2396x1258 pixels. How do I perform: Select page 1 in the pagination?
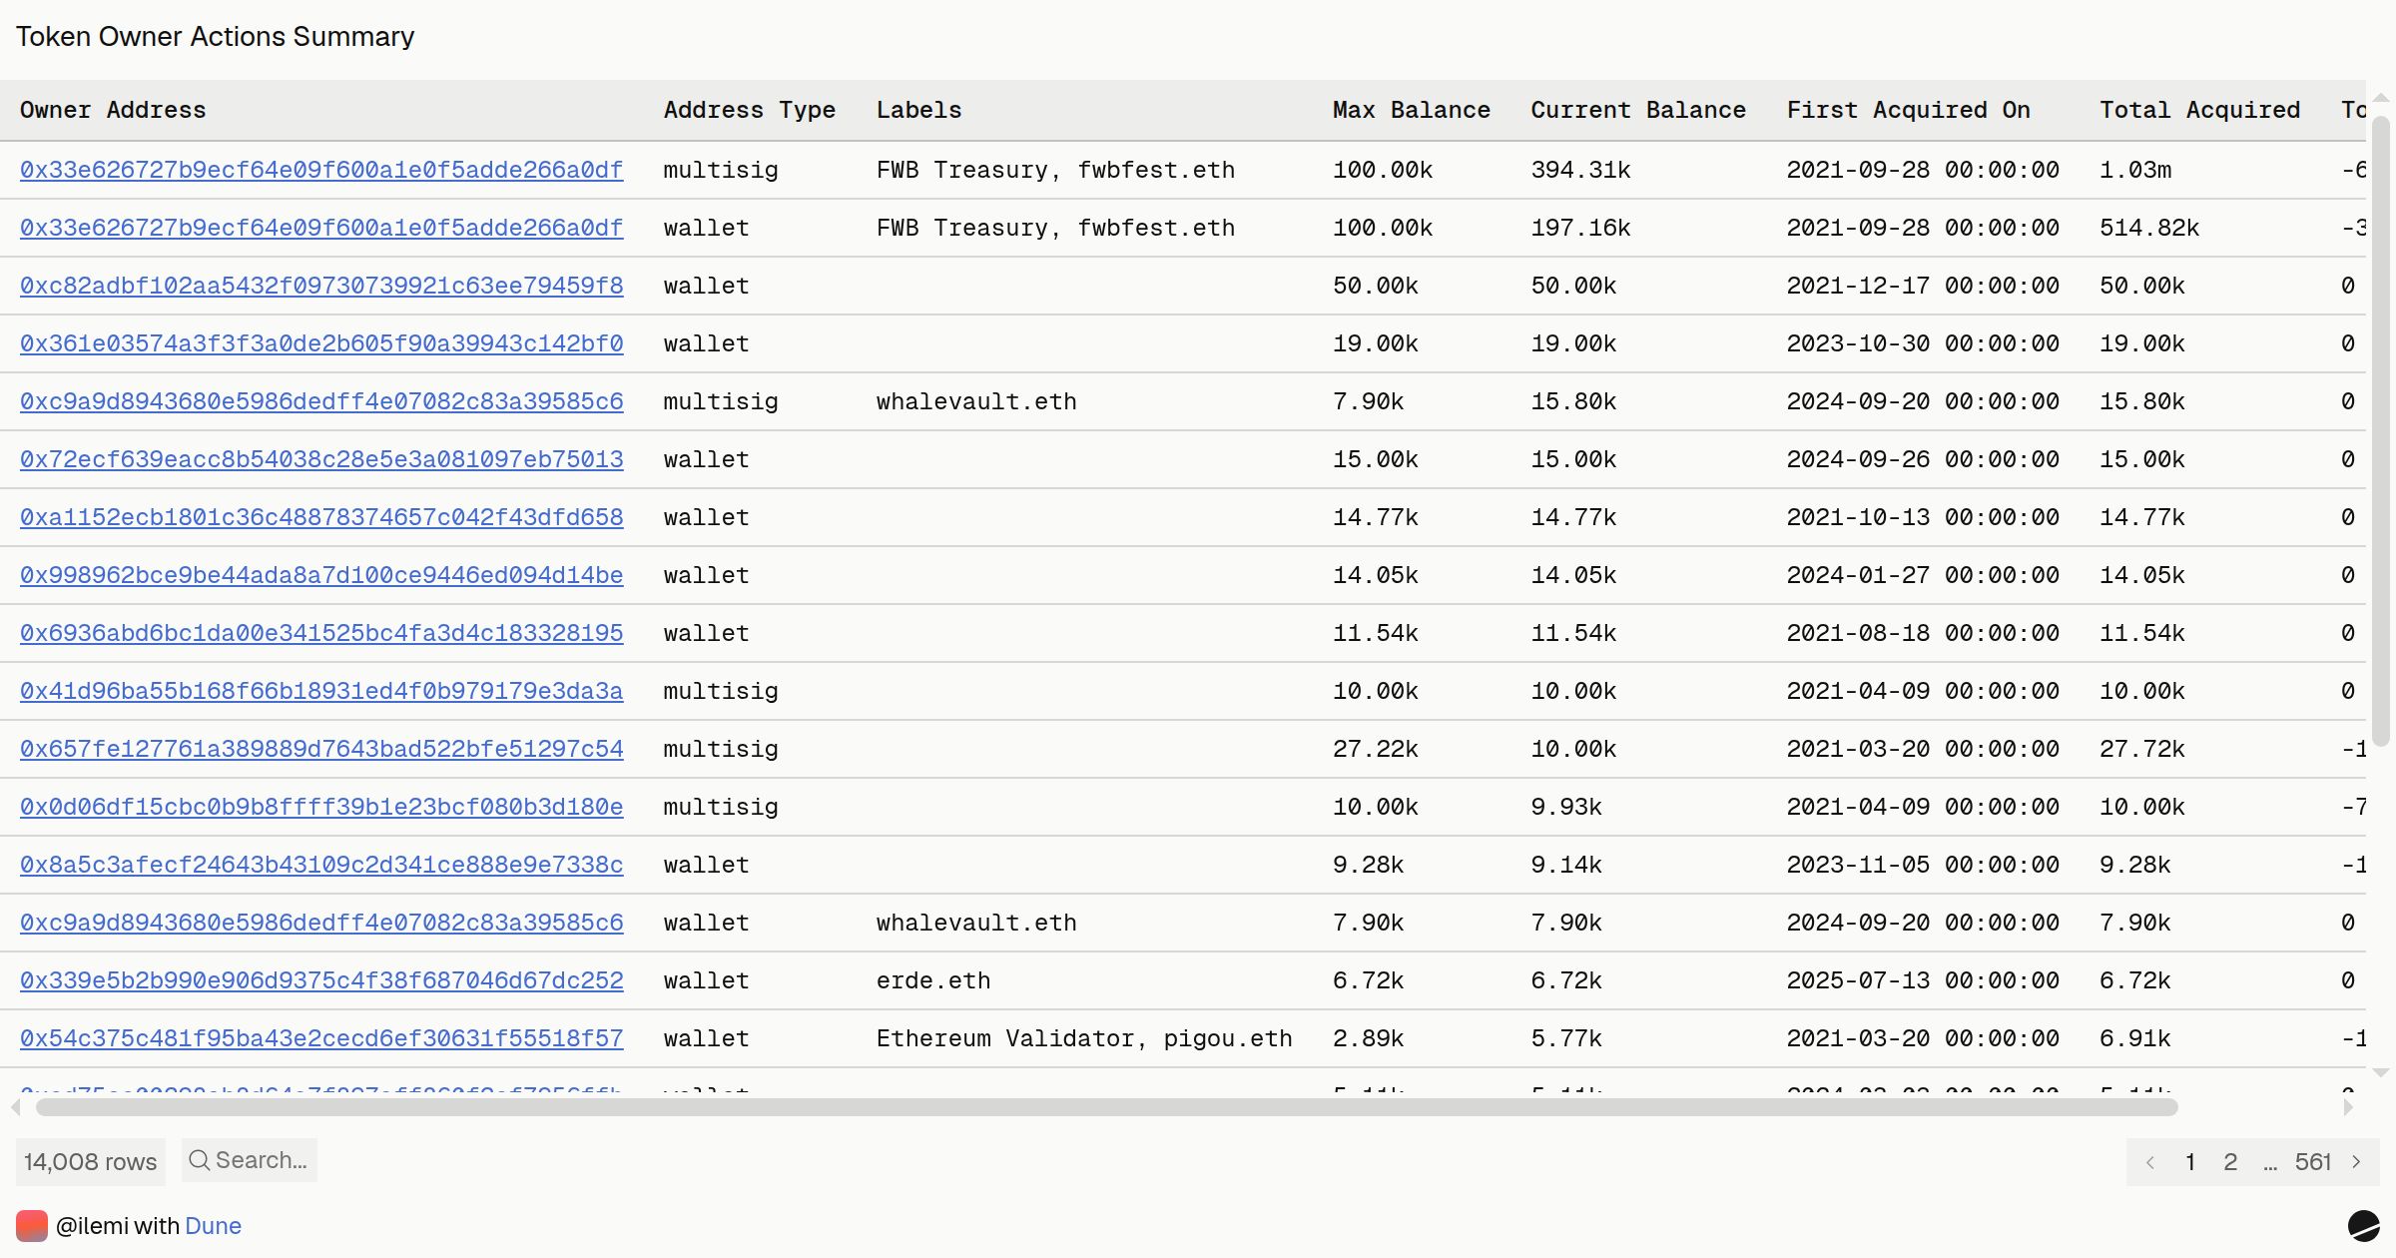(x=2189, y=1162)
